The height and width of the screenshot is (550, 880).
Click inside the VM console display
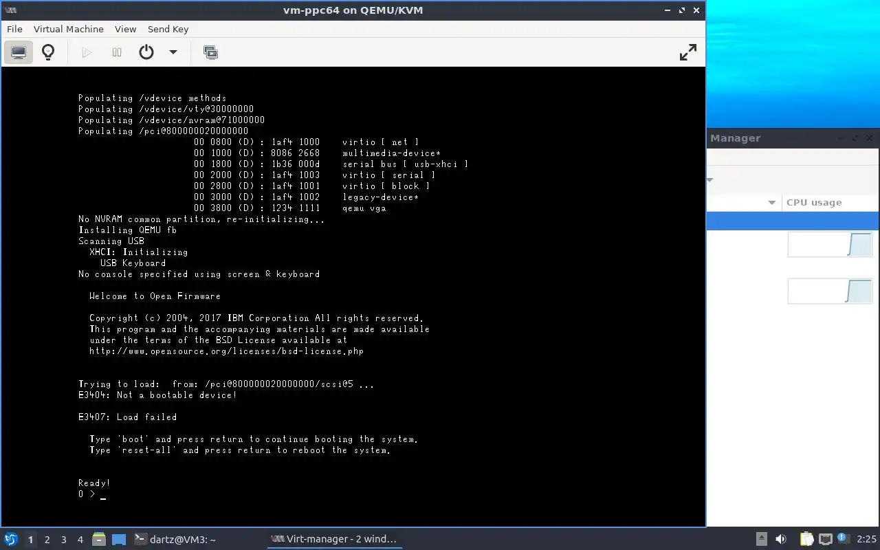[353, 297]
